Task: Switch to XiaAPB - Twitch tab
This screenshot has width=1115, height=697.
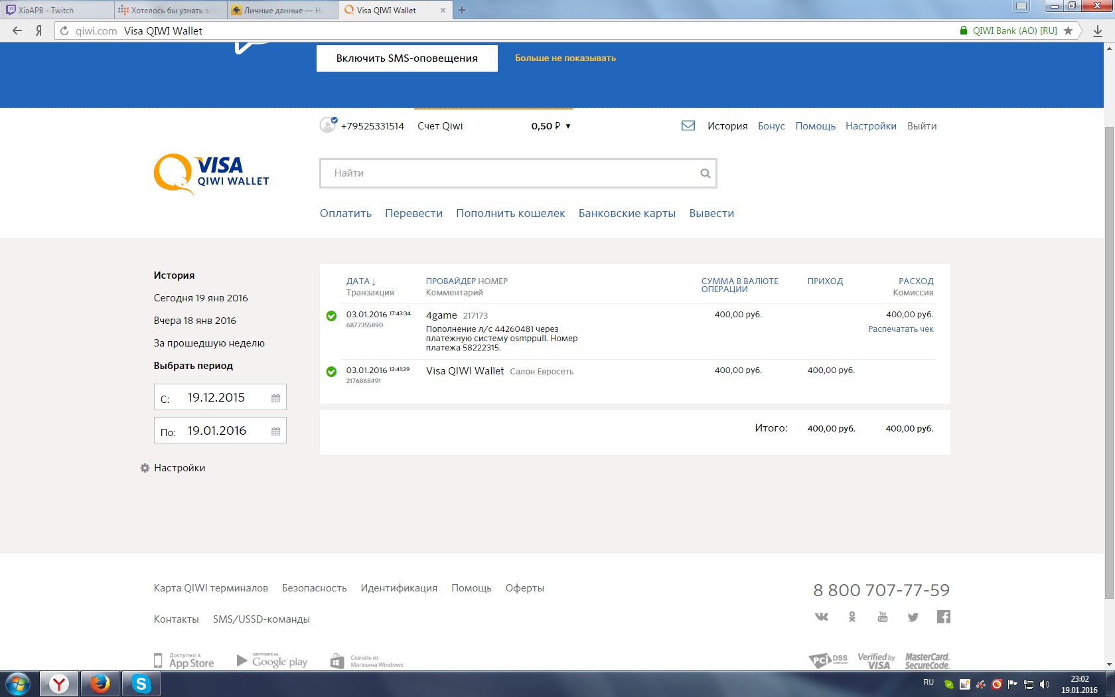Action: (x=57, y=10)
